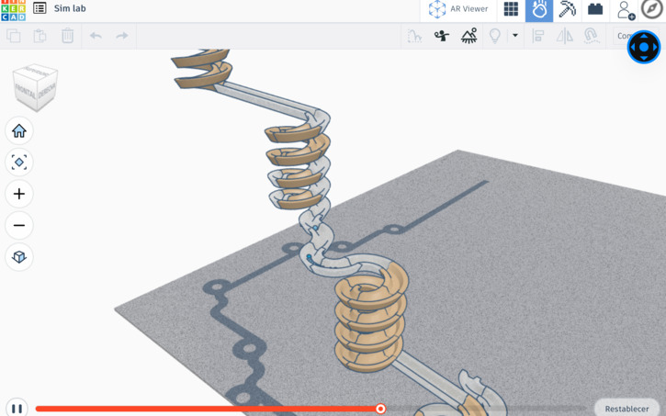Switch to the 3D design grid view
Screen dimensions: 666x416
(x=511, y=9)
